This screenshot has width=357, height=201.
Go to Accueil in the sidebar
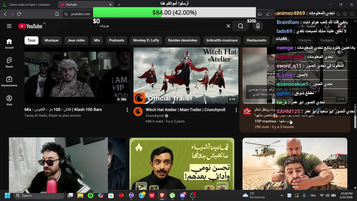click(9, 44)
